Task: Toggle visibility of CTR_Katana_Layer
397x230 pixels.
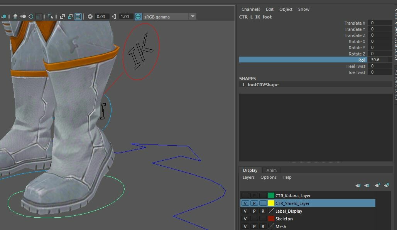Action: coord(245,195)
